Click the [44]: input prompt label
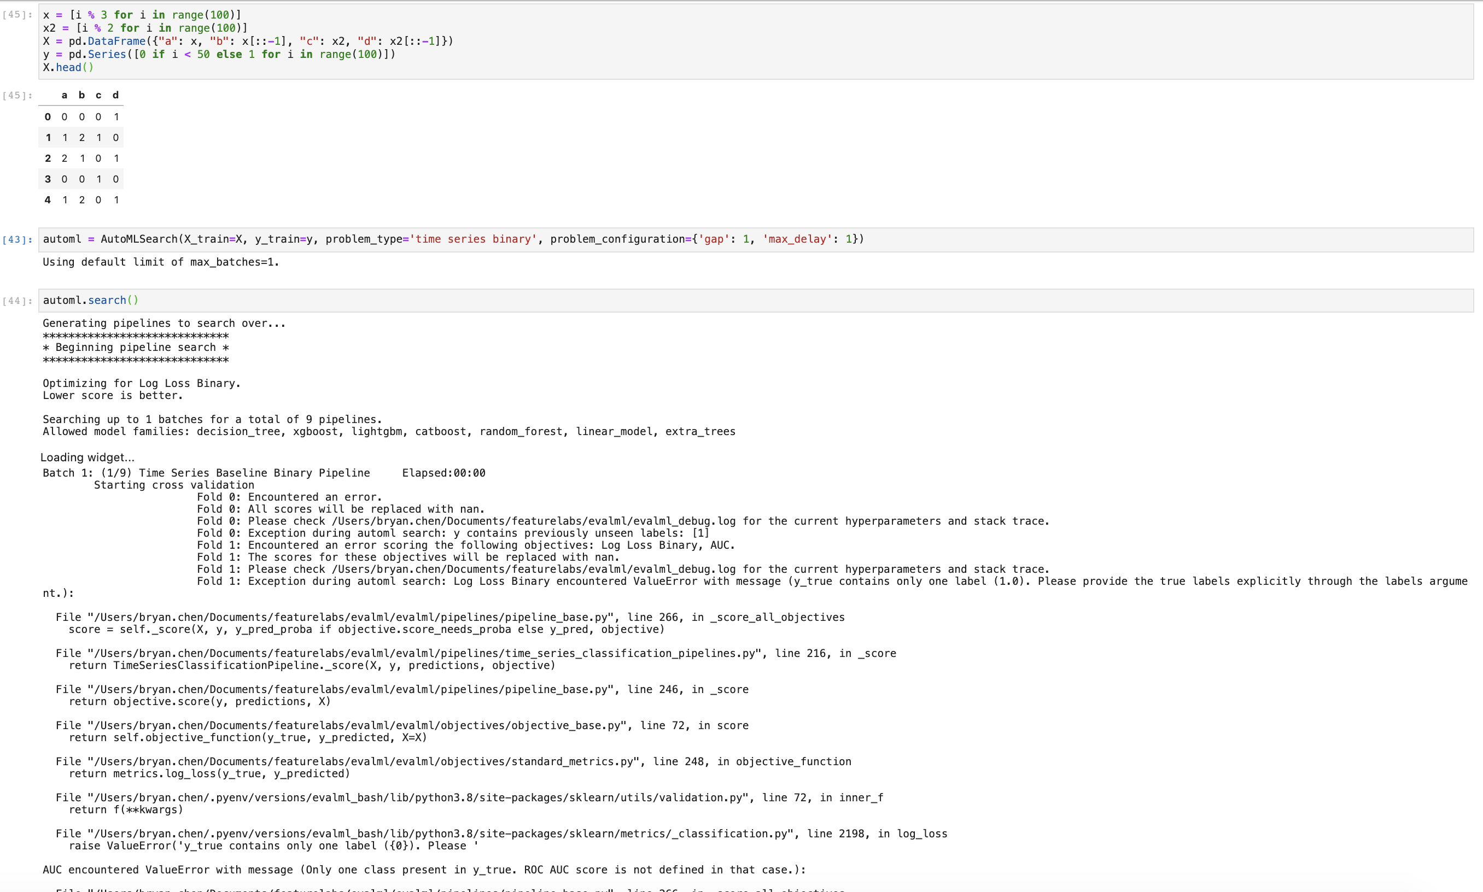 [17, 301]
